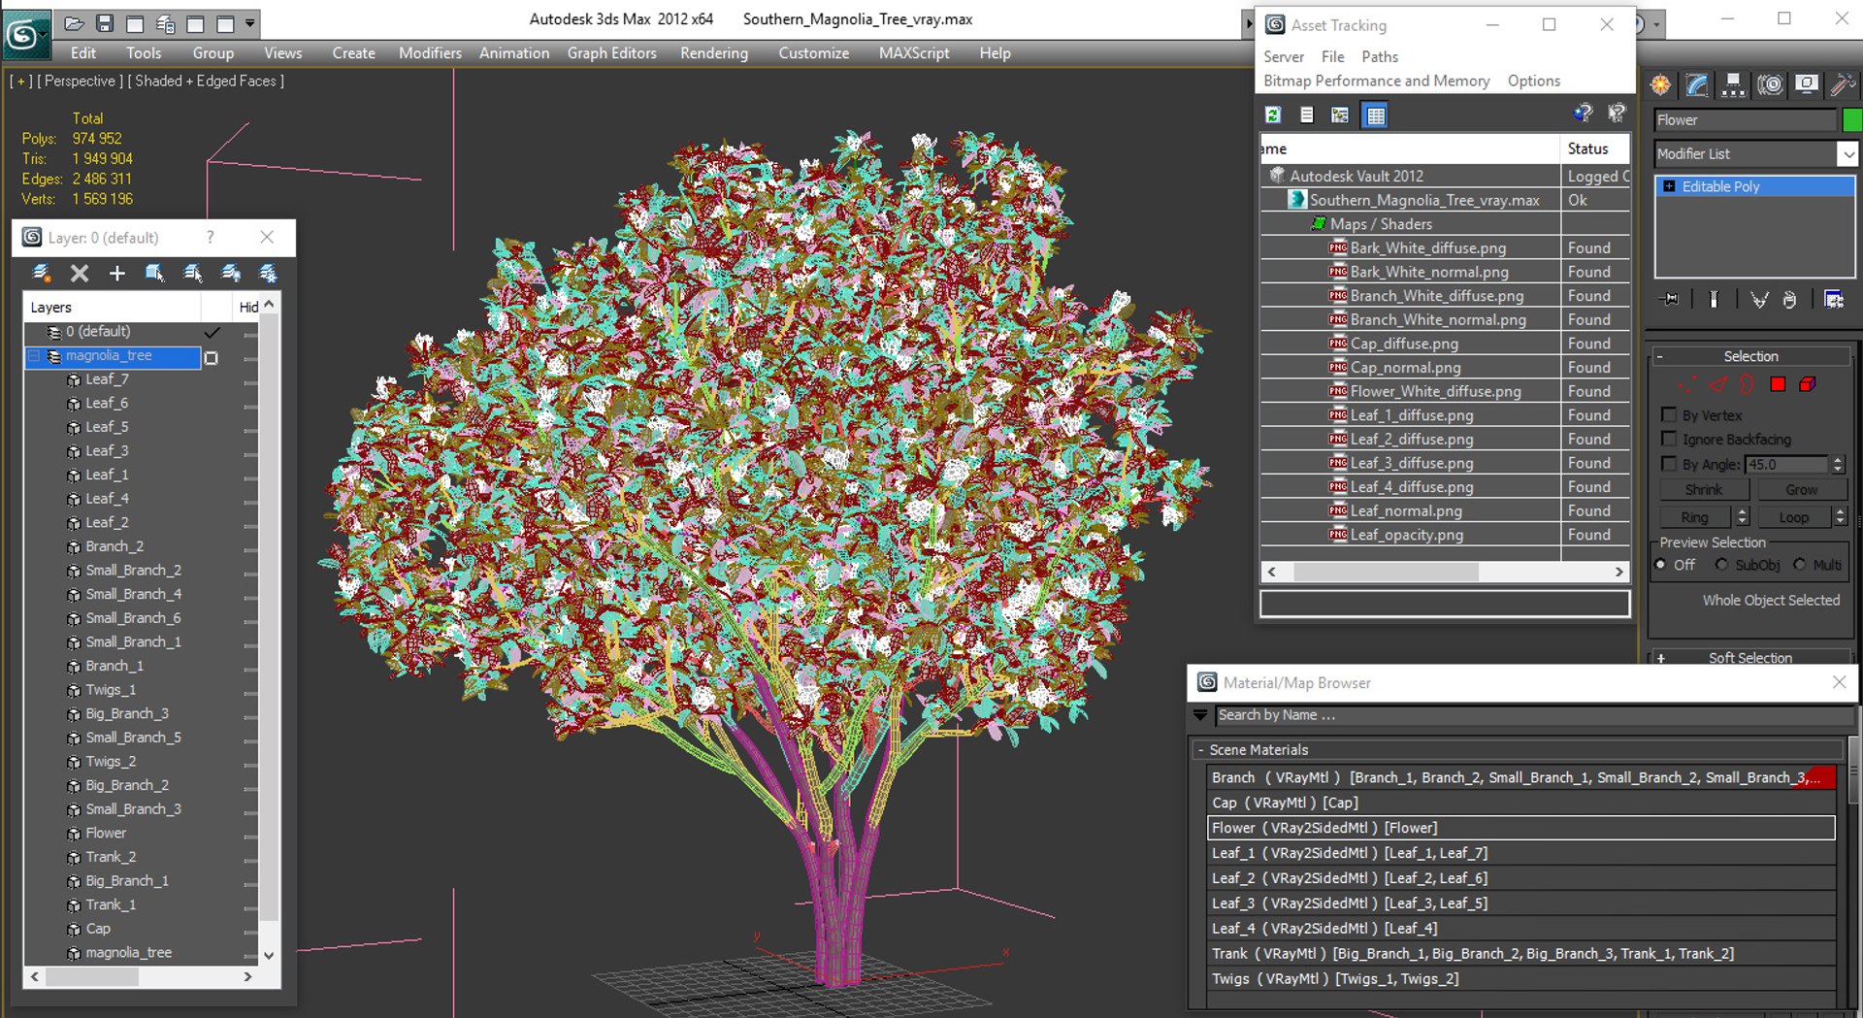
Task: Open the Modifiers menu
Action: click(x=430, y=53)
